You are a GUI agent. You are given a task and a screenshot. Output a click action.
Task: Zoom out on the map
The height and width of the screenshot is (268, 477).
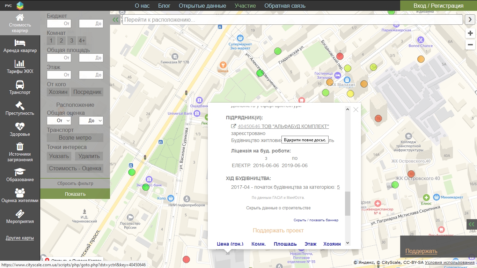pyautogui.click(x=470, y=45)
